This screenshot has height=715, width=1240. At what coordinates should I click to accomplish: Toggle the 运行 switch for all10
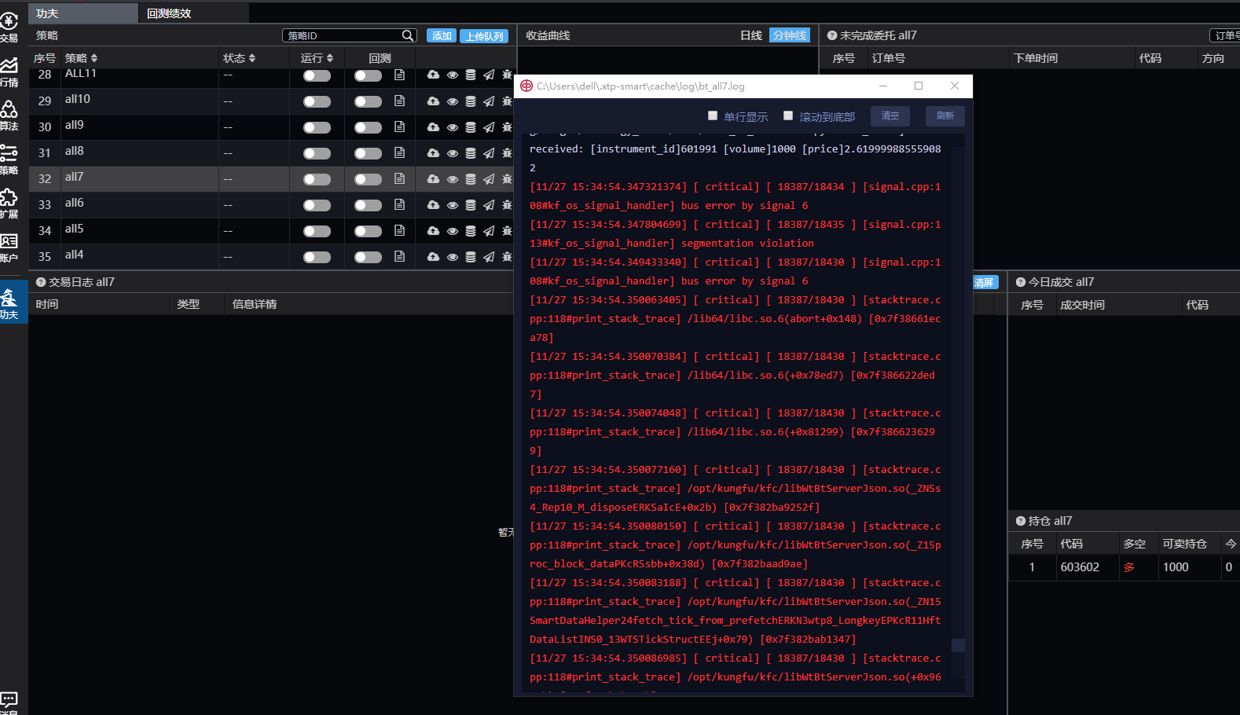(317, 101)
